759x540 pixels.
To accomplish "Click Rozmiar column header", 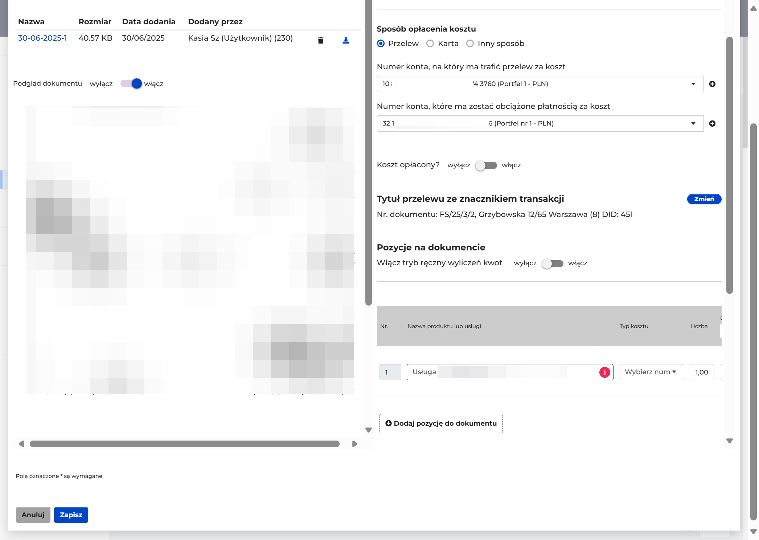I will [95, 22].
